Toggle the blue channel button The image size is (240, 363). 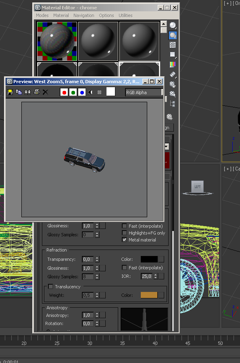pos(82,92)
